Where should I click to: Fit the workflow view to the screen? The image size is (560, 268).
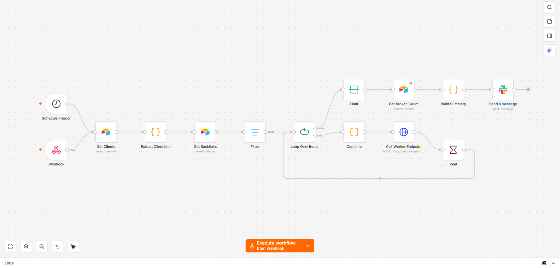point(10,247)
